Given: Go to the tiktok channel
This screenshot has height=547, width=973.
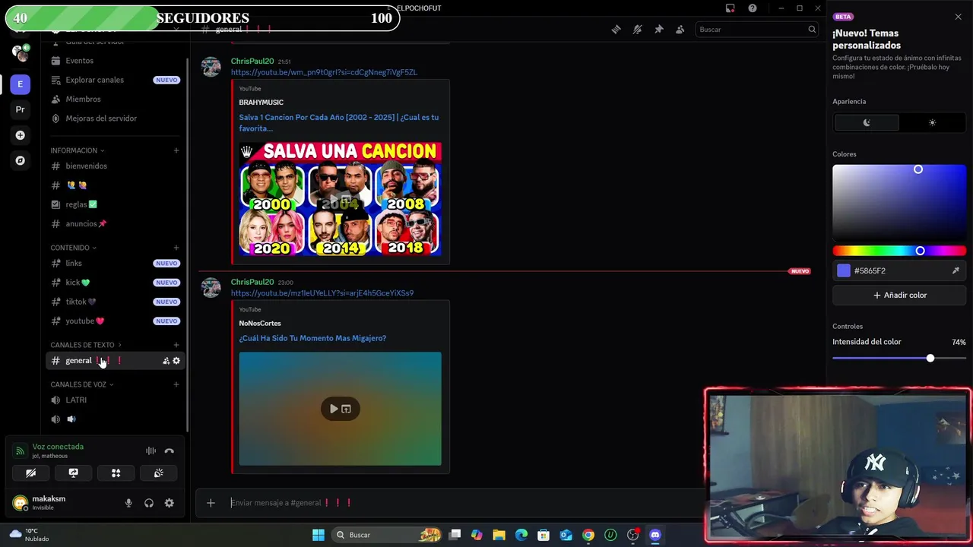Looking at the screenshot, I should [x=115, y=302].
